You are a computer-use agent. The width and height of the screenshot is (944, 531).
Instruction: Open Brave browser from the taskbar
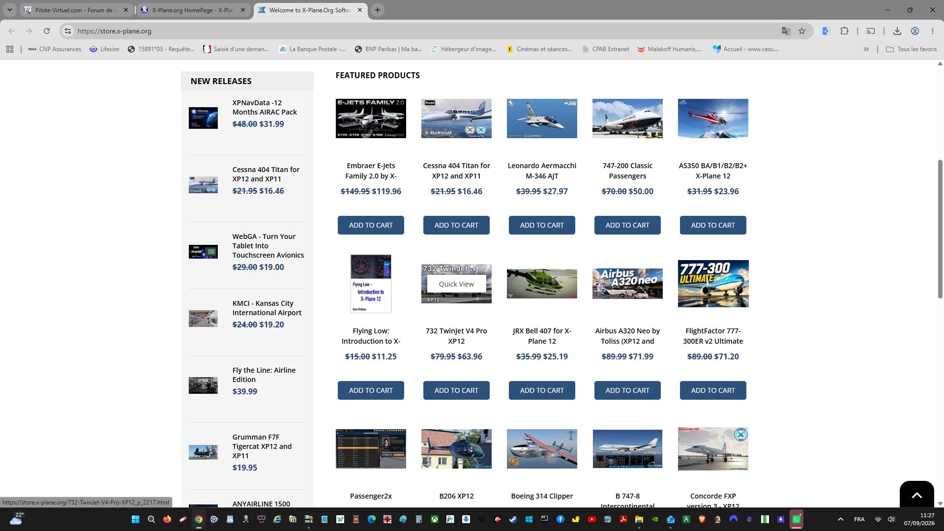(x=702, y=519)
